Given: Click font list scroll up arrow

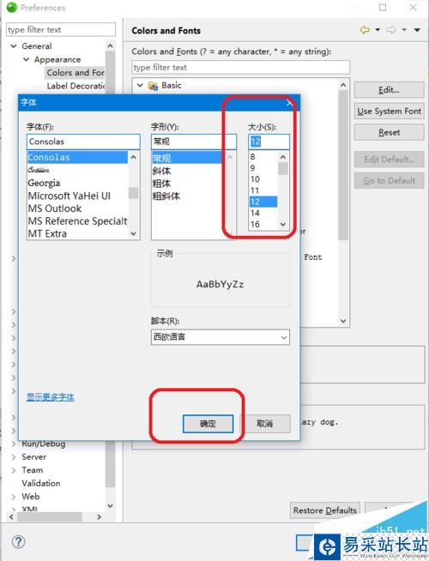Looking at the screenshot, I should click(134, 157).
